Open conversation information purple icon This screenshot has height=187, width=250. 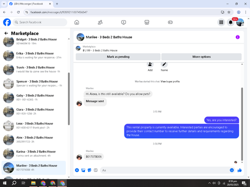pos(237,37)
